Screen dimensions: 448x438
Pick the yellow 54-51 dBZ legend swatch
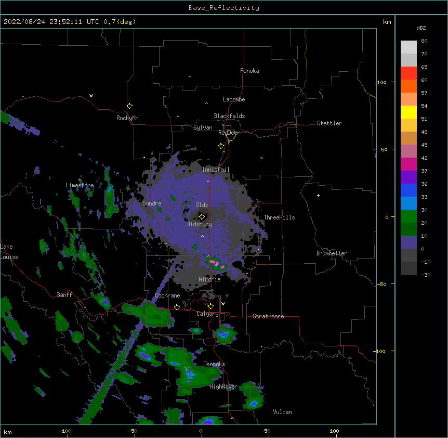click(x=409, y=112)
